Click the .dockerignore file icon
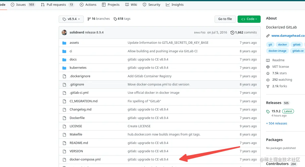 (64, 76)
